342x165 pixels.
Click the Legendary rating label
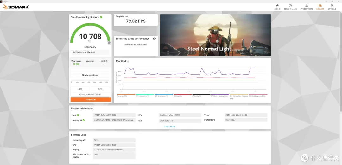click(90, 47)
